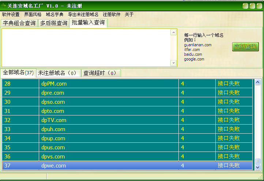Select row dpPM.com

coord(127,83)
